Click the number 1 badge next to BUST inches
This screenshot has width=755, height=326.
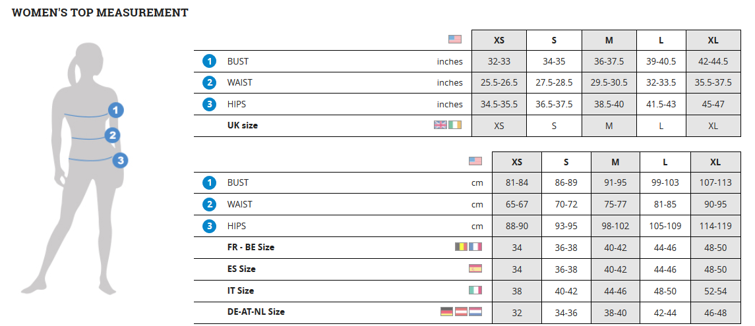210,61
